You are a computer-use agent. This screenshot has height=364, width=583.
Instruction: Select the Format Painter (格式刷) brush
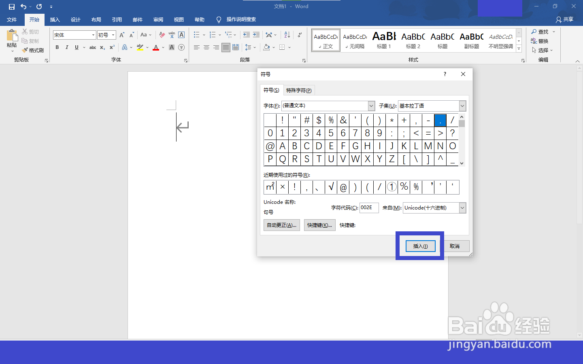25,50
